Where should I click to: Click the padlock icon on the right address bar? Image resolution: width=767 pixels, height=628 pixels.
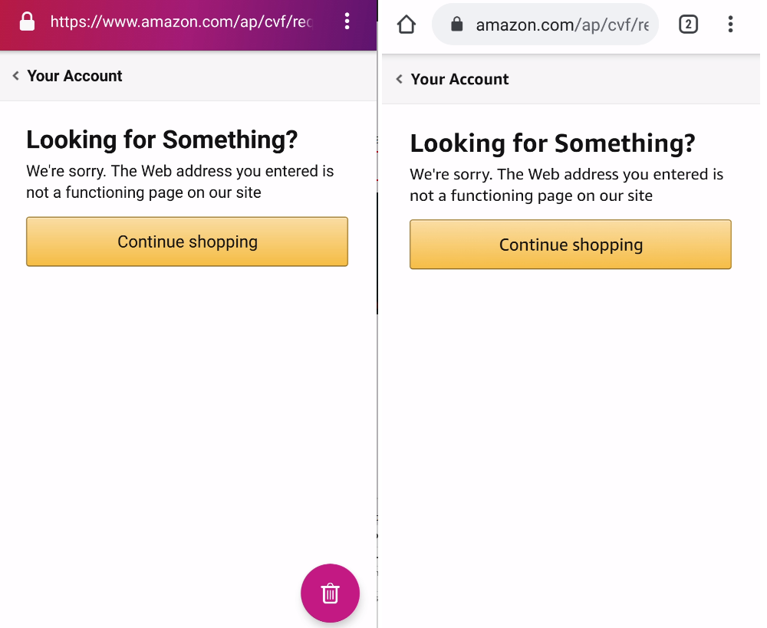tap(456, 24)
